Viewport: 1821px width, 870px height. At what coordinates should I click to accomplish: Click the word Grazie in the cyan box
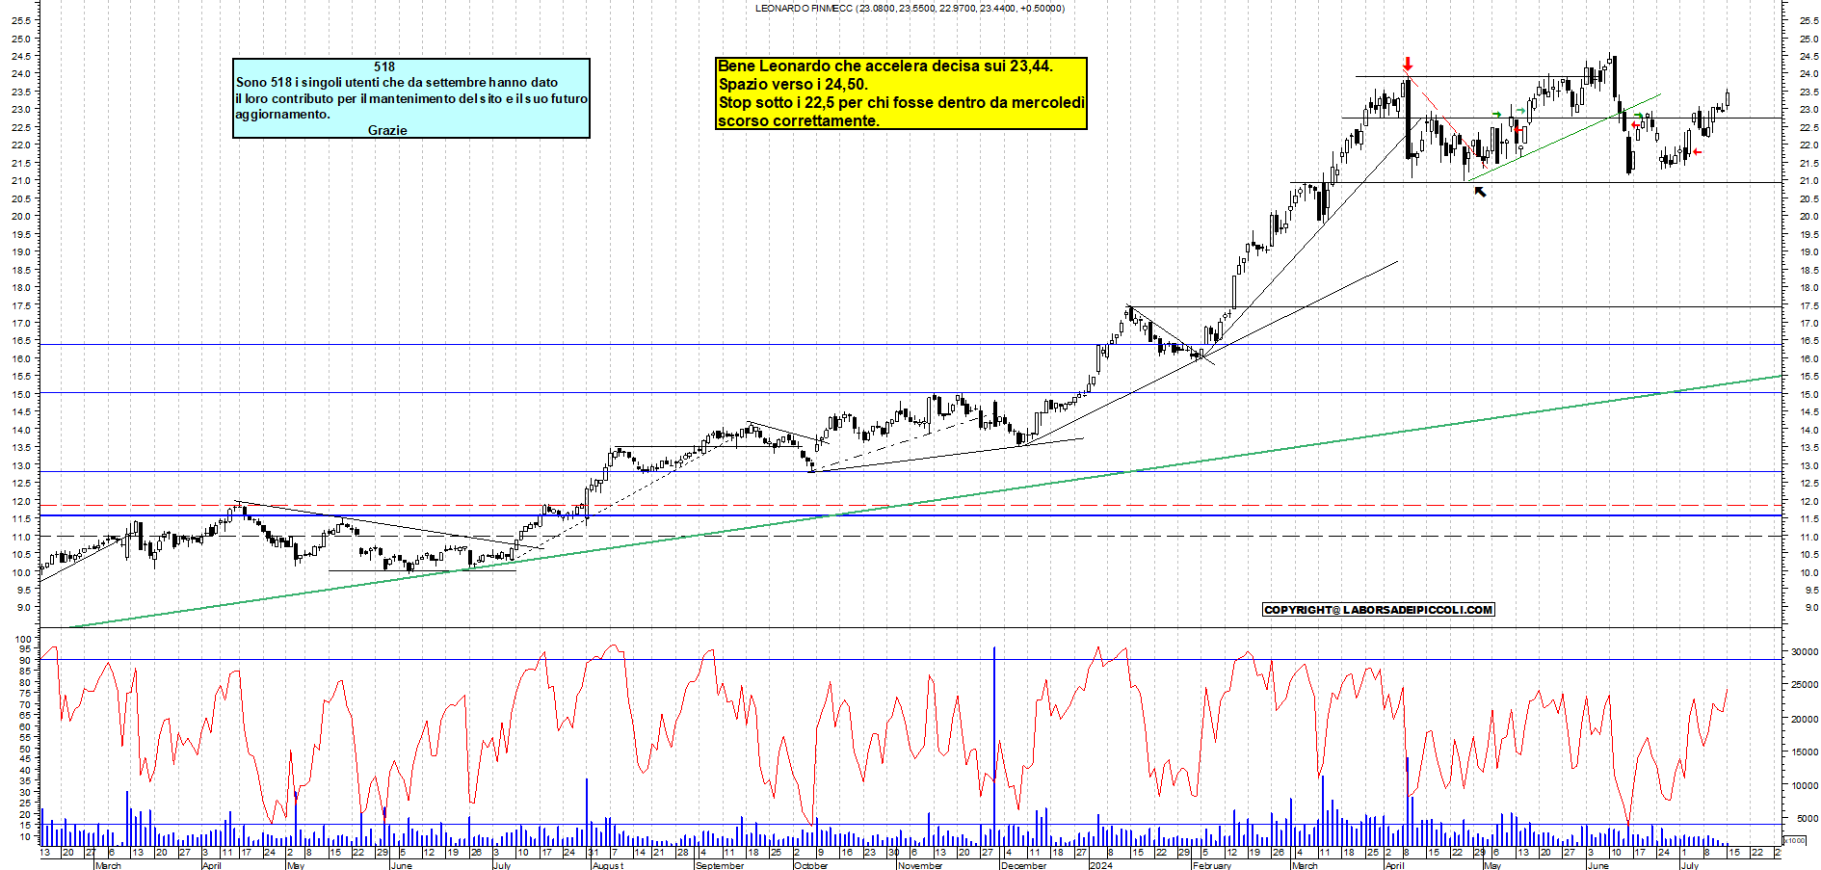[387, 130]
